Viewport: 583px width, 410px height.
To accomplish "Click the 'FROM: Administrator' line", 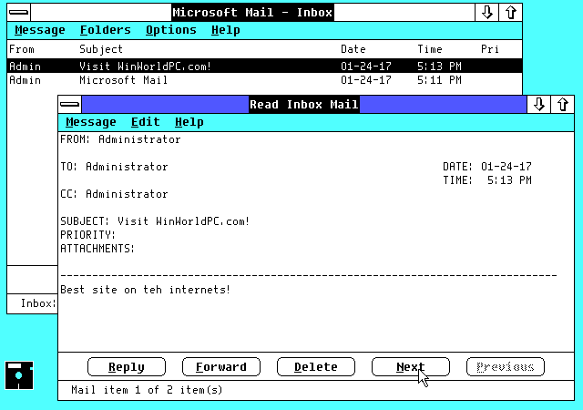I will (x=120, y=139).
